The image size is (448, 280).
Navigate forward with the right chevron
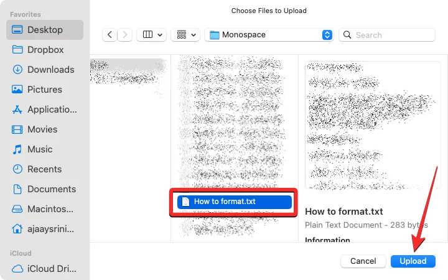(125, 35)
